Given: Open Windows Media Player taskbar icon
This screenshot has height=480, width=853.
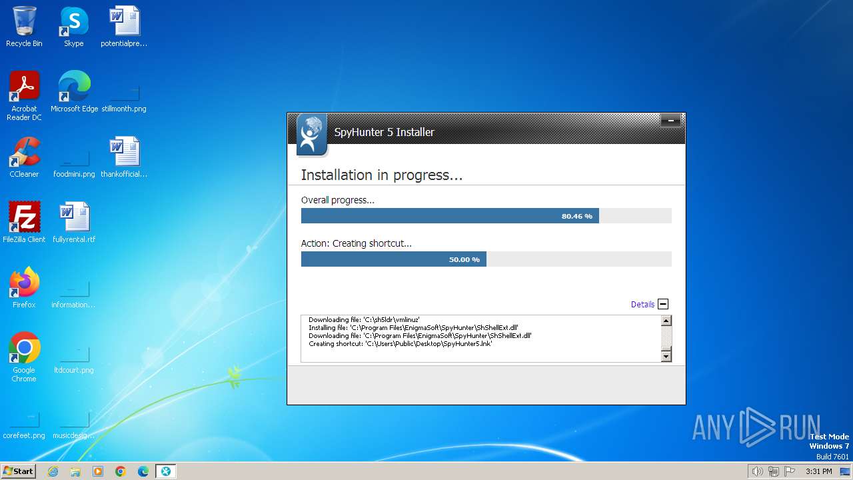Looking at the screenshot, I should 98,471.
